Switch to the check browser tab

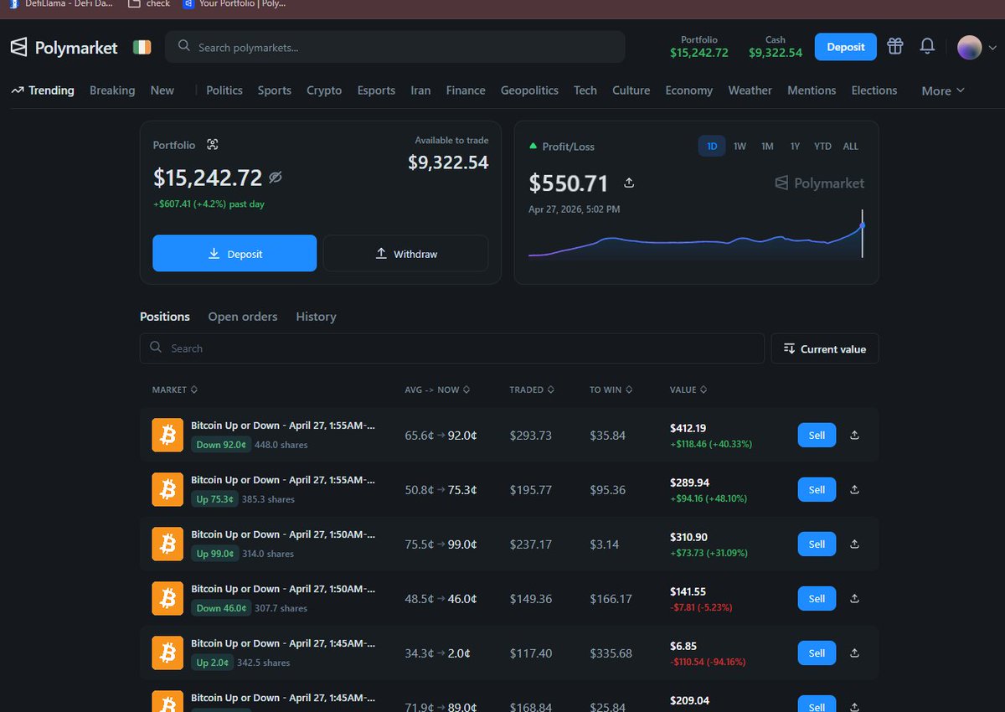coord(151,4)
